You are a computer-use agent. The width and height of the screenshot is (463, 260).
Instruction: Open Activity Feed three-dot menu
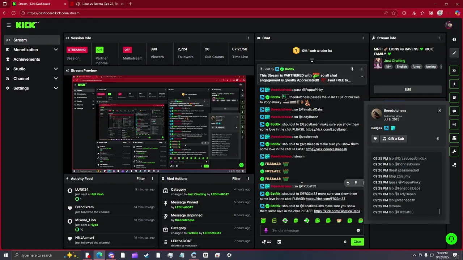(153, 179)
